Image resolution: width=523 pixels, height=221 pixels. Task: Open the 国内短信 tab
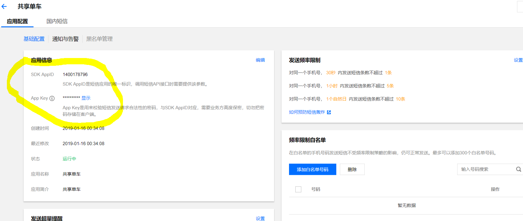point(57,21)
